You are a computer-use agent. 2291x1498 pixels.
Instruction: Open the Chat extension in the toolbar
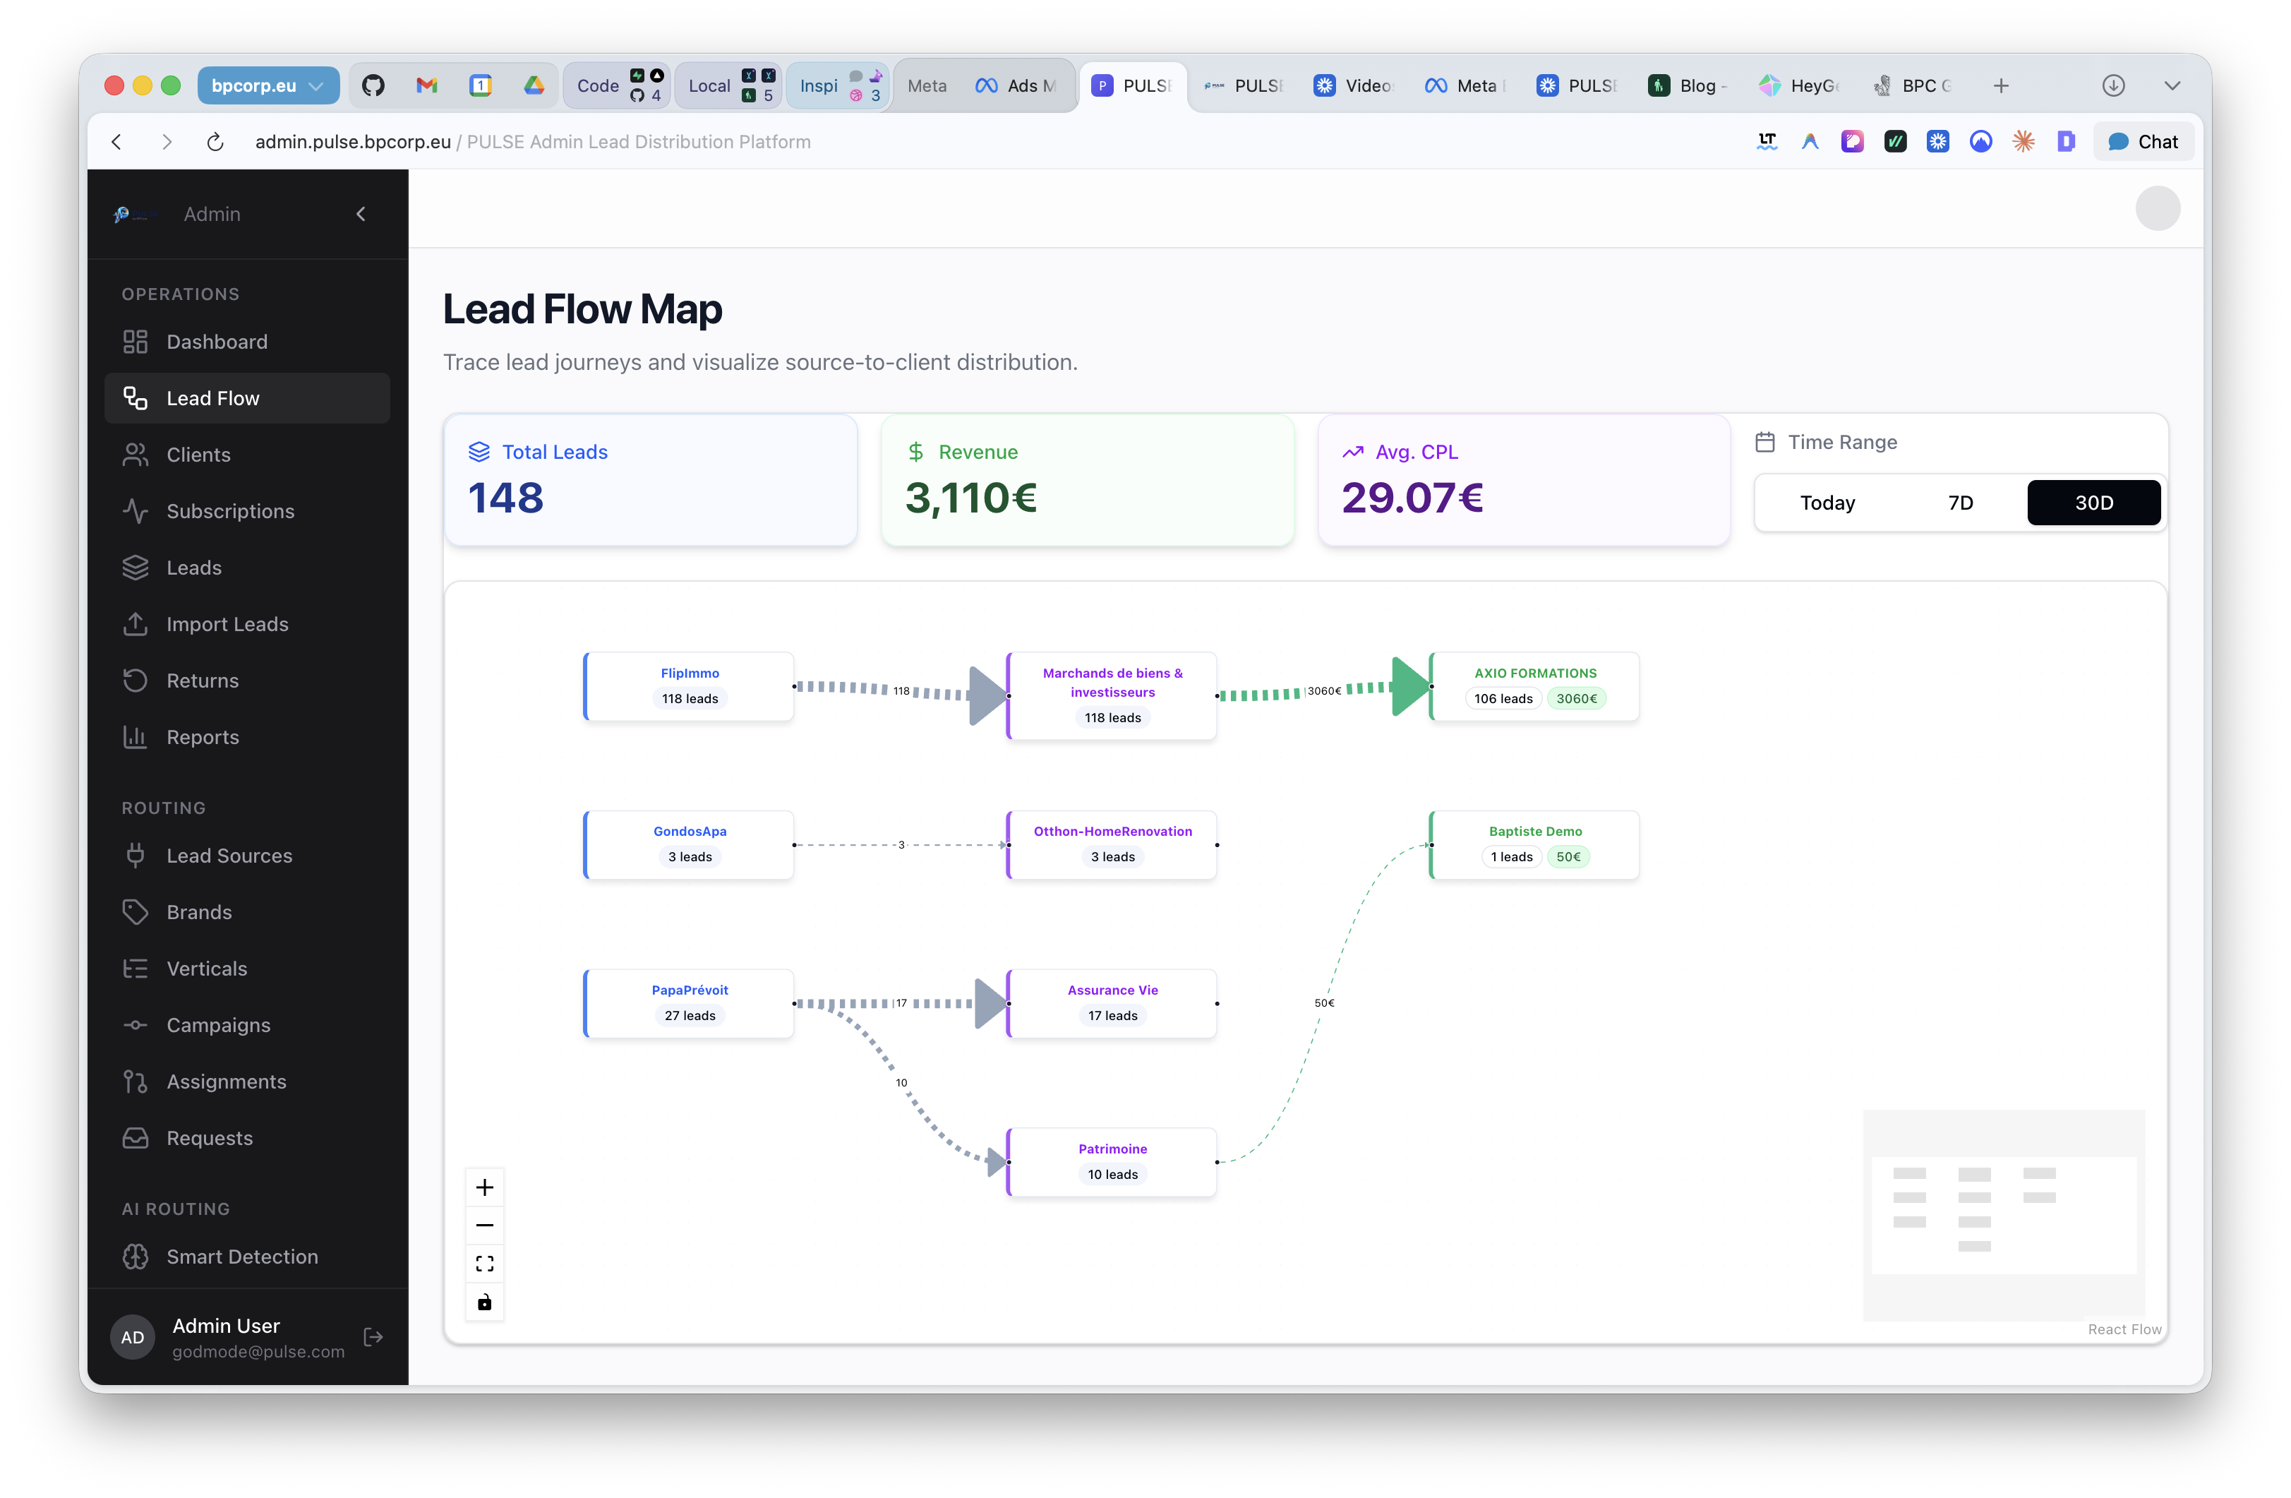(x=2143, y=140)
